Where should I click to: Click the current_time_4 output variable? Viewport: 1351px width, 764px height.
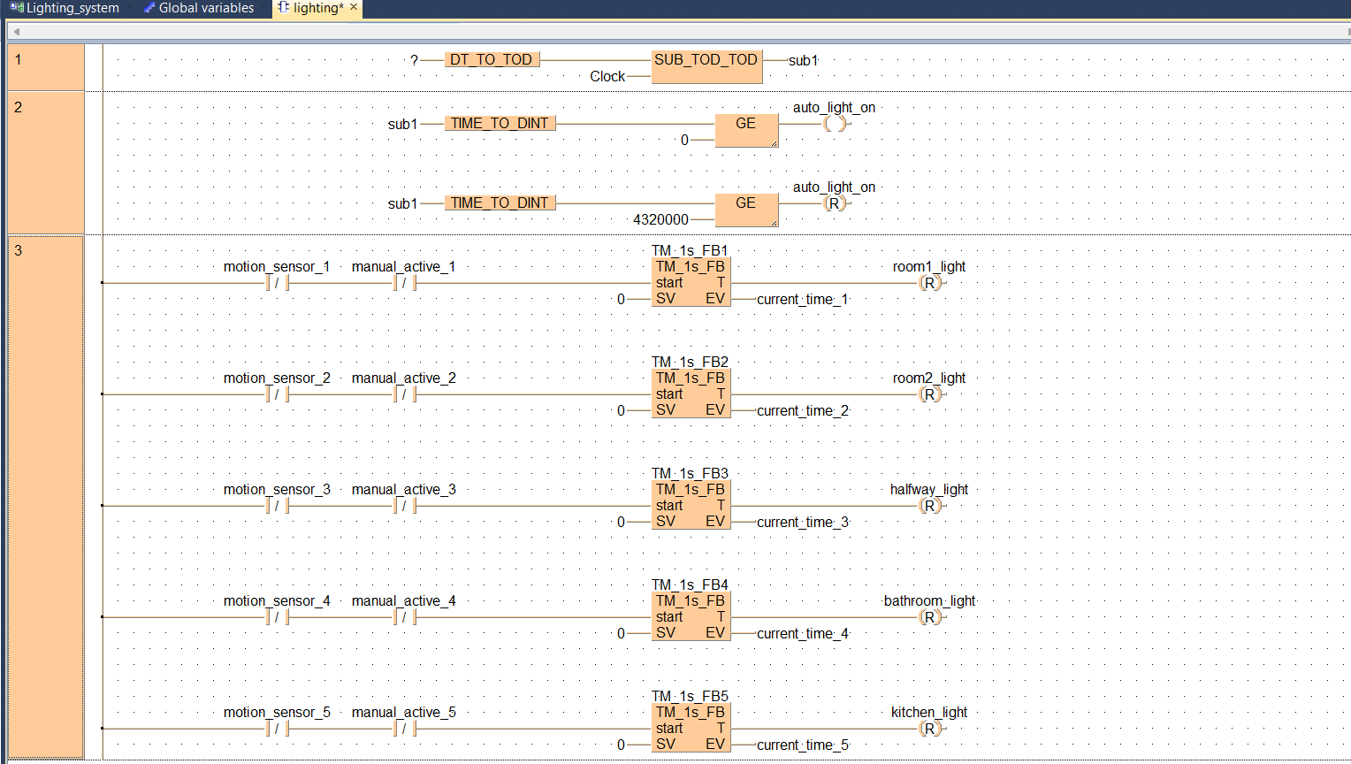[802, 634]
